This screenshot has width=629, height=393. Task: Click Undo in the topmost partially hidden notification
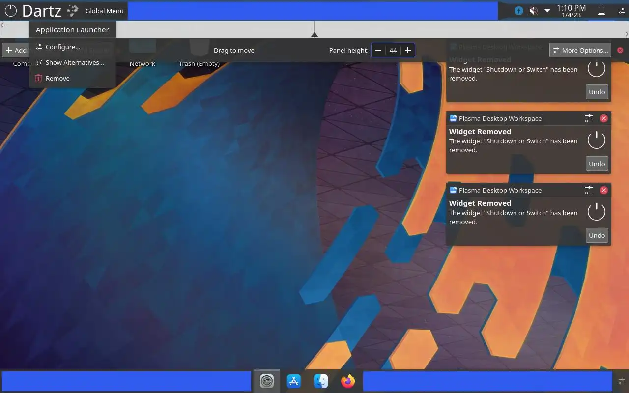(x=597, y=92)
